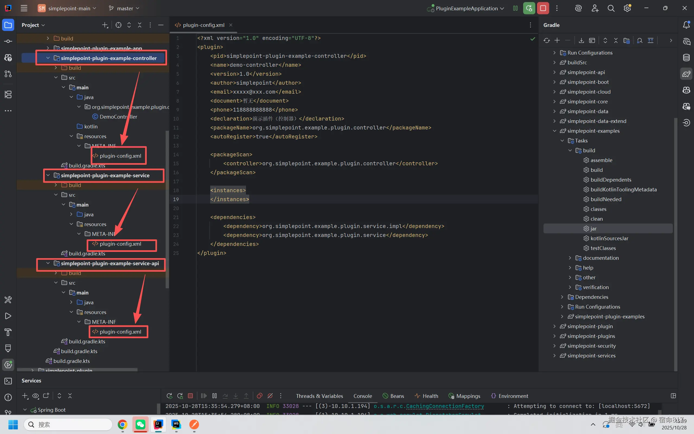Toggle Gradle offline mode icon
The width and height of the screenshot is (694, 434).
(650, 40)
